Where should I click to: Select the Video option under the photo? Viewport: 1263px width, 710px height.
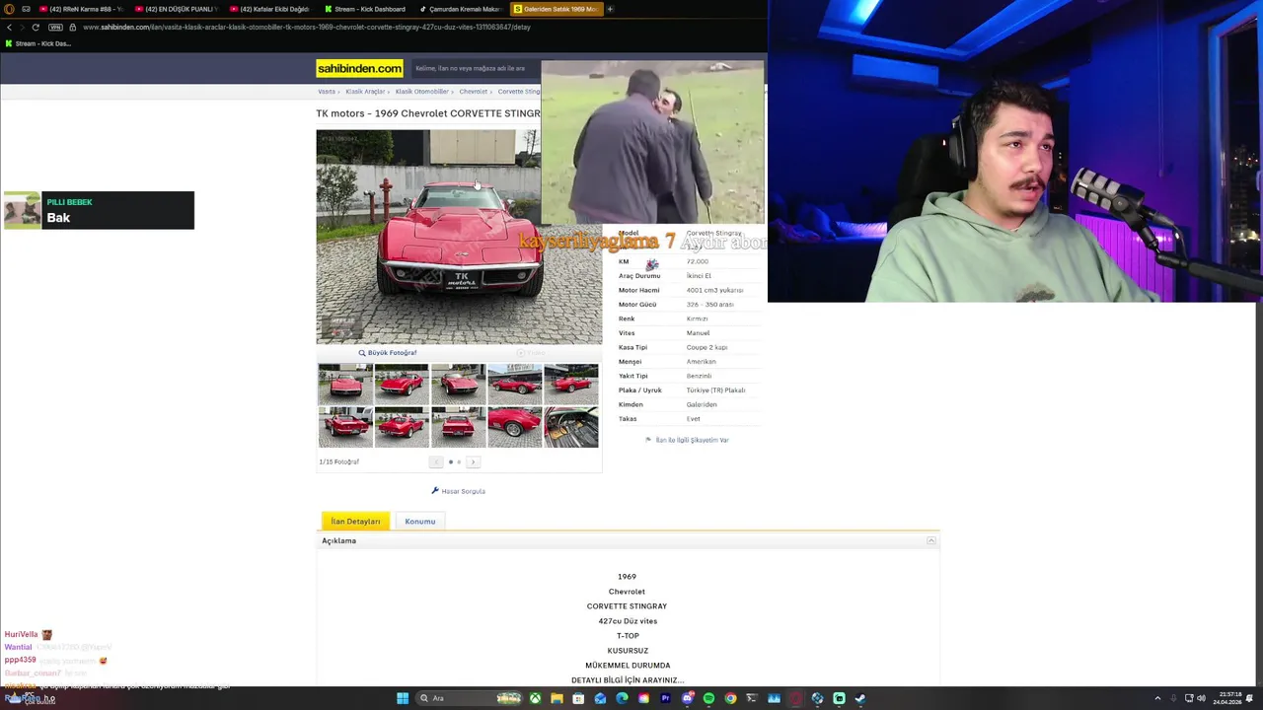coord(531,353)
